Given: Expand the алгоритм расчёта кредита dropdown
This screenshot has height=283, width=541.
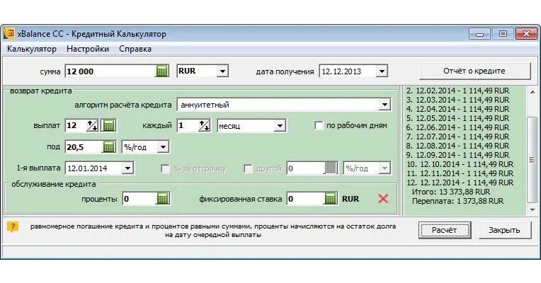Looking at the screenshot, I should pos(385,105).
